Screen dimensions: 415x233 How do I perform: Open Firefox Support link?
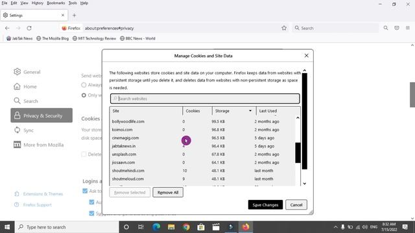[x=33, y=205]
